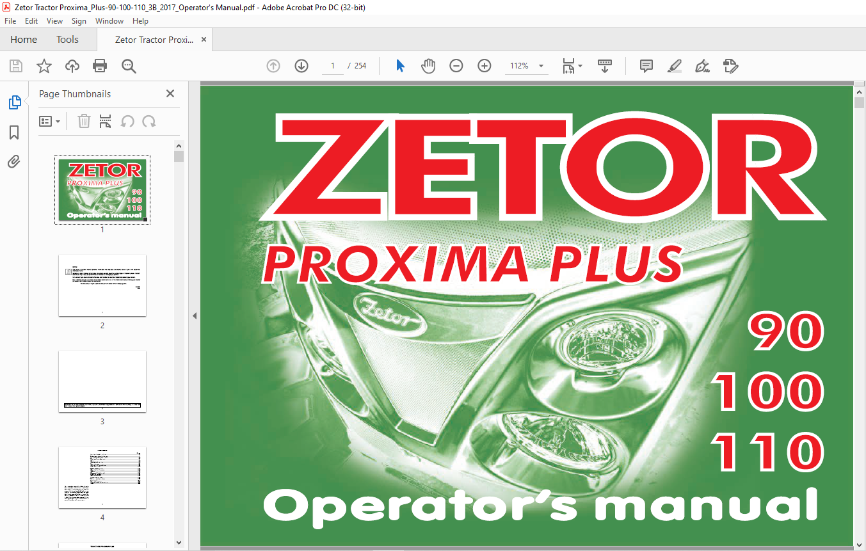This screenshot has height=551, width=866.
Task: Switch to the Home tab
Action: 24,40
